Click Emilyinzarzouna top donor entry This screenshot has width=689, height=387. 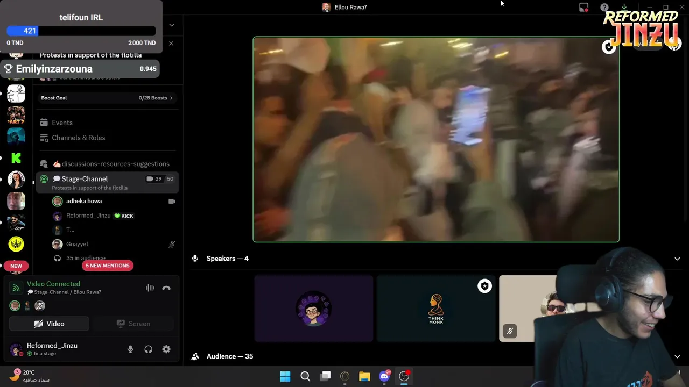click(x=81, y=69)
